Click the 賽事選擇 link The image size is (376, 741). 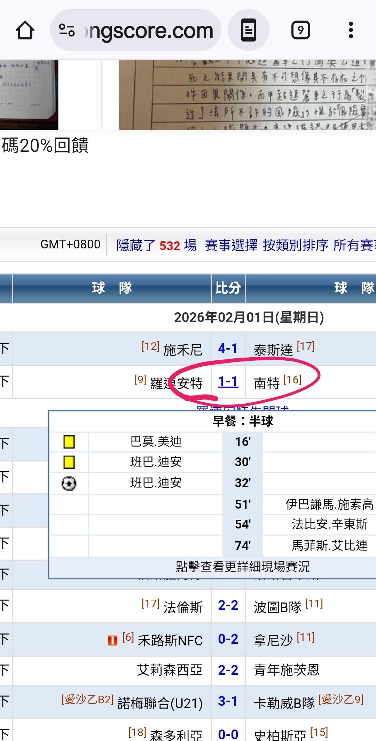[x=231, y=245]
